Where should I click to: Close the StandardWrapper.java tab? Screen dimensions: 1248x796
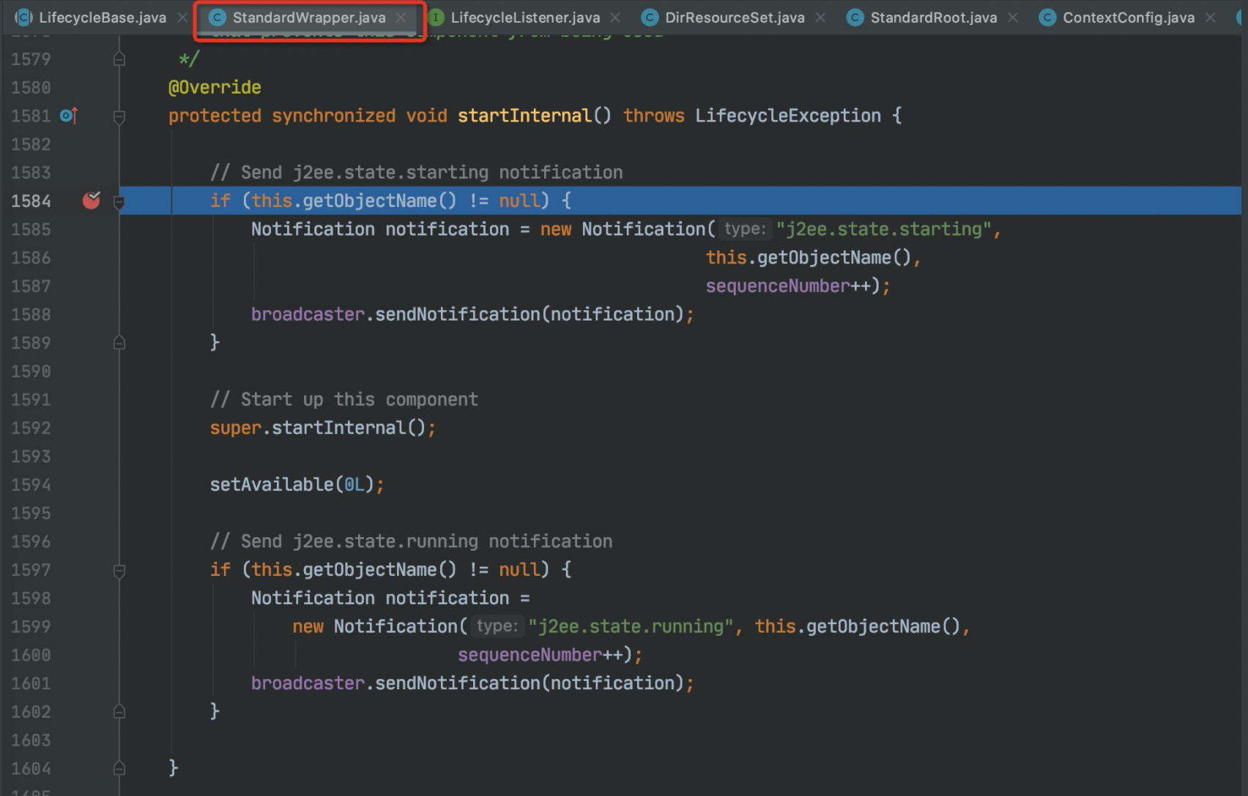click(x=401, y=18)
